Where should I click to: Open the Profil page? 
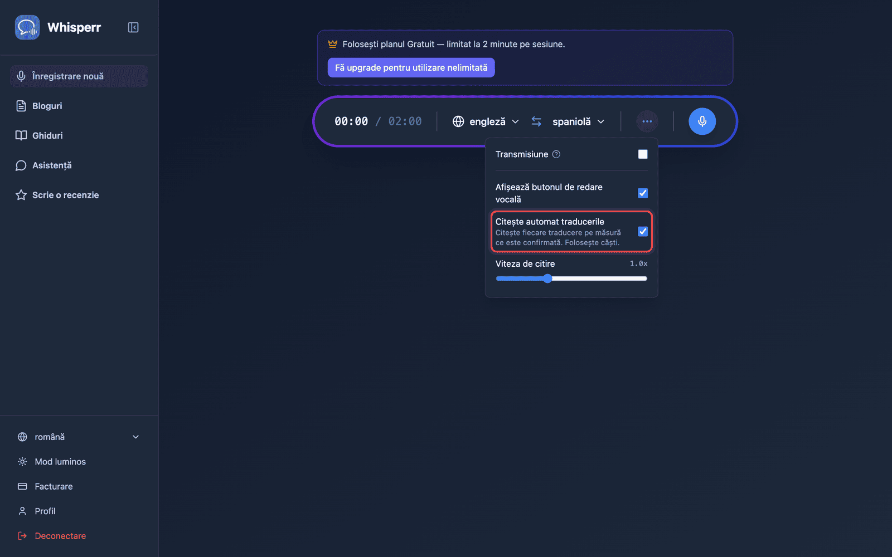(x=79, y=511)
